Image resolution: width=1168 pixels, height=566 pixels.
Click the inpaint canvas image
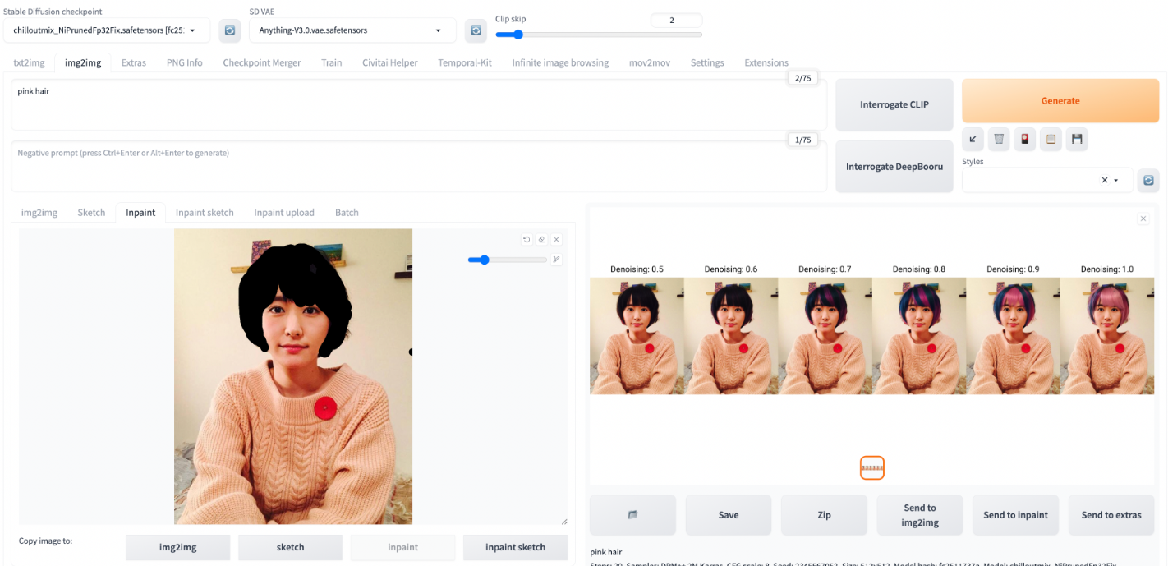[293, 376]
